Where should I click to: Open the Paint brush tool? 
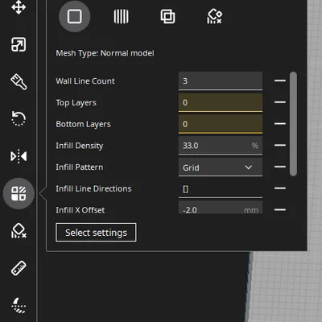click(19, 81)
